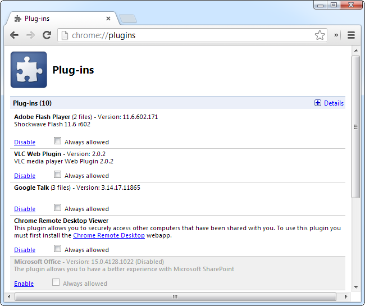Bookmark this page with the star icon
This screenshot has height=306, width=365.
tap(320, 35)
